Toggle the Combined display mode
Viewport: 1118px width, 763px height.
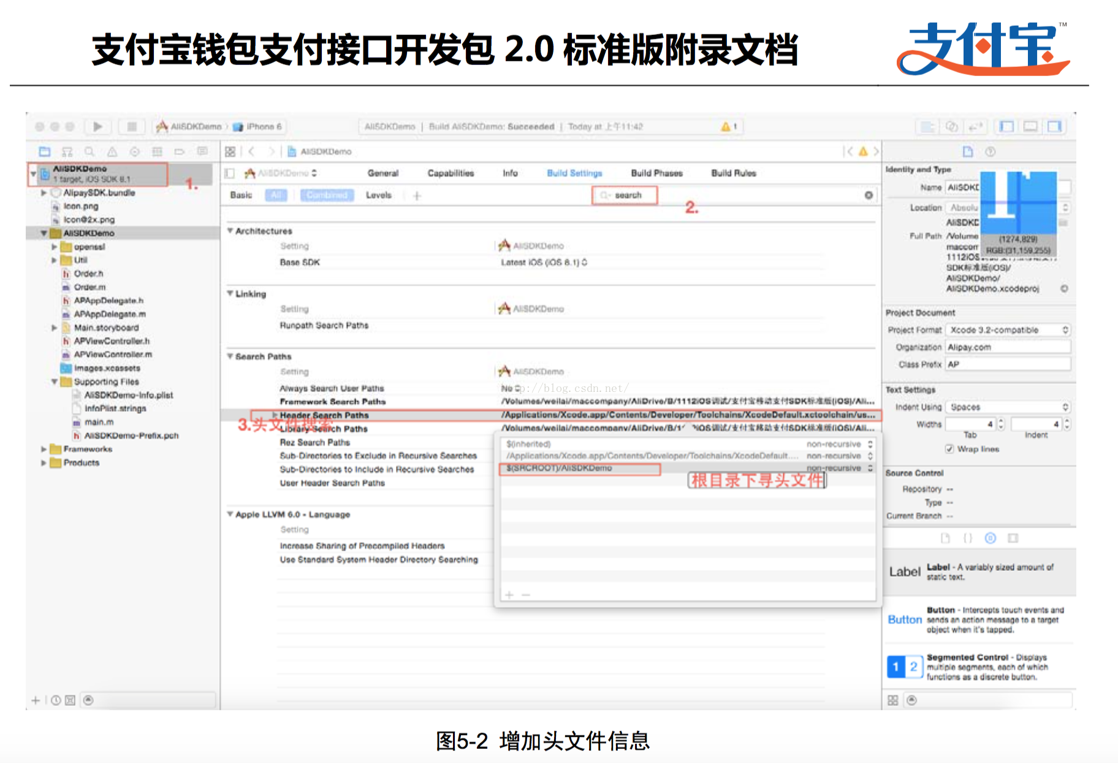327,195
